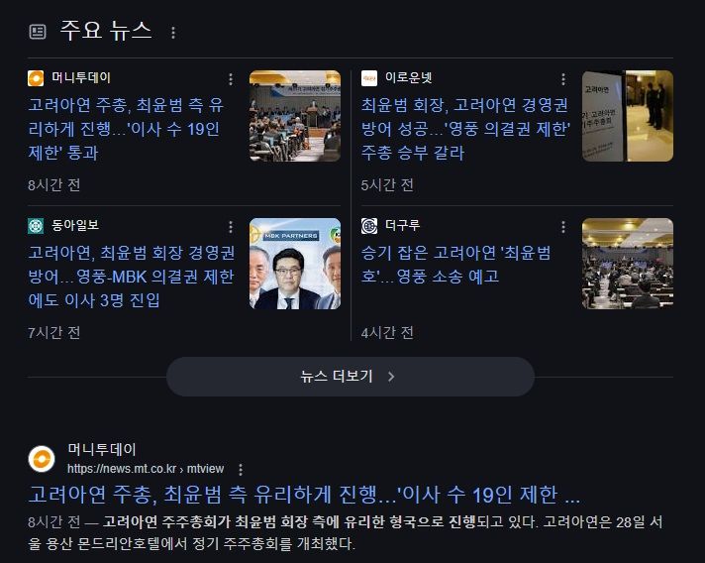
Task: Open 동아일보 headline about 영풍-MBK 의결권 제한
Action: [x=132, y=277]
